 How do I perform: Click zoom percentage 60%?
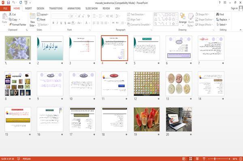click(235, 159)
